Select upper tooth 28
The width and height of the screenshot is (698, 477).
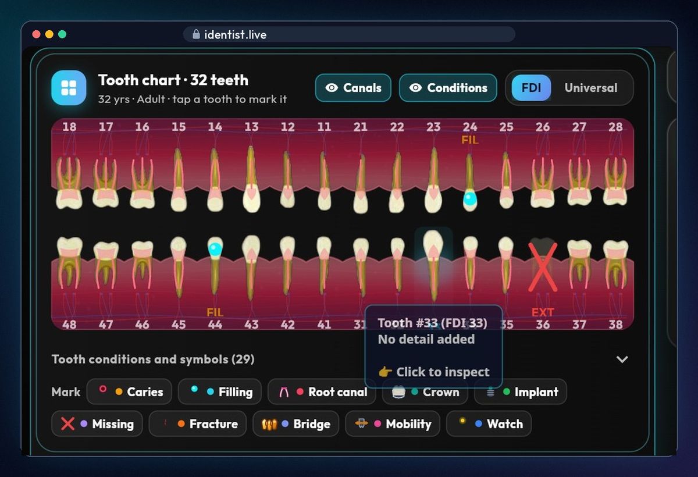615,181
